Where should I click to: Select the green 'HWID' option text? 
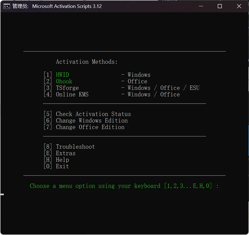tap(63, 75)
